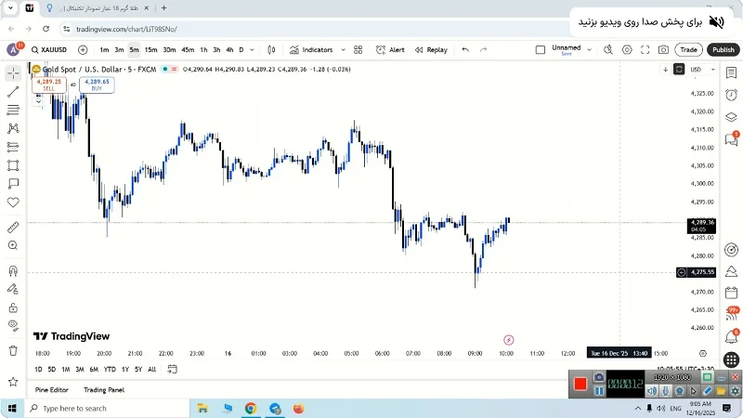Viewport: 743px width, 418px height.
Task: Toggle hide all drawings eye icon
Action: tap(13, 325)
